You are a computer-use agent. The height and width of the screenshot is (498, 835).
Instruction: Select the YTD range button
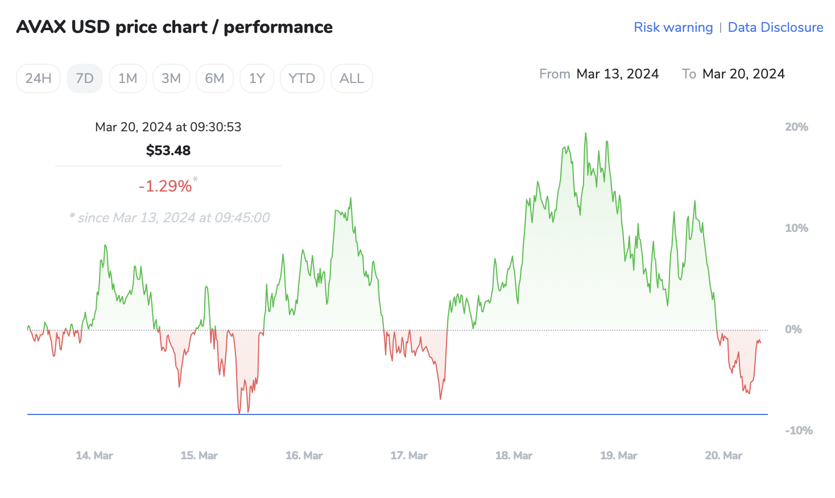click(301, 78)
